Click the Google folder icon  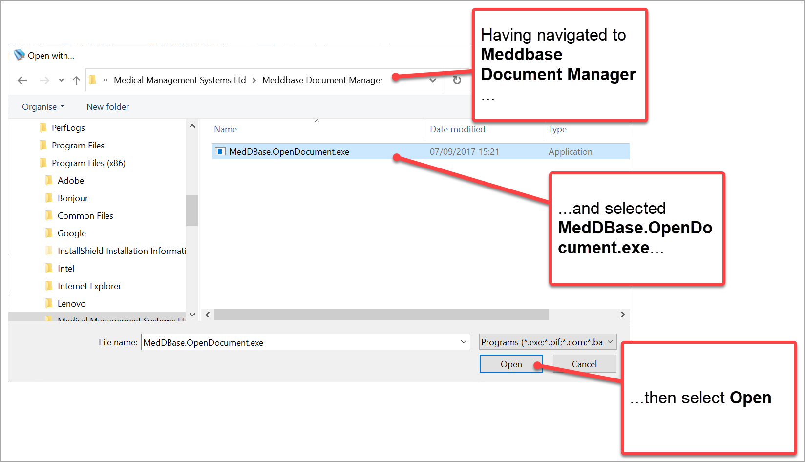click(x=49, y=233)
